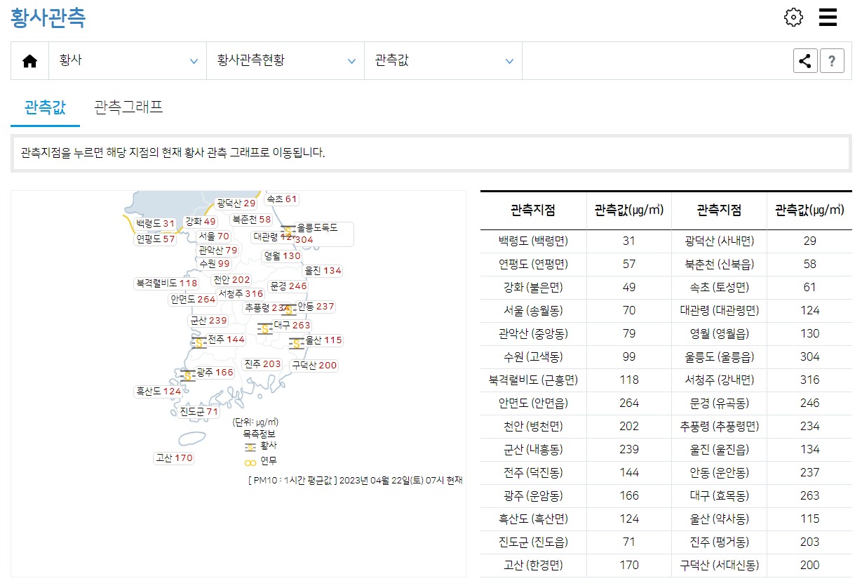Click 관악산 (중앙동) table cell
Screen dimensions: 862x588
[533, 333]
